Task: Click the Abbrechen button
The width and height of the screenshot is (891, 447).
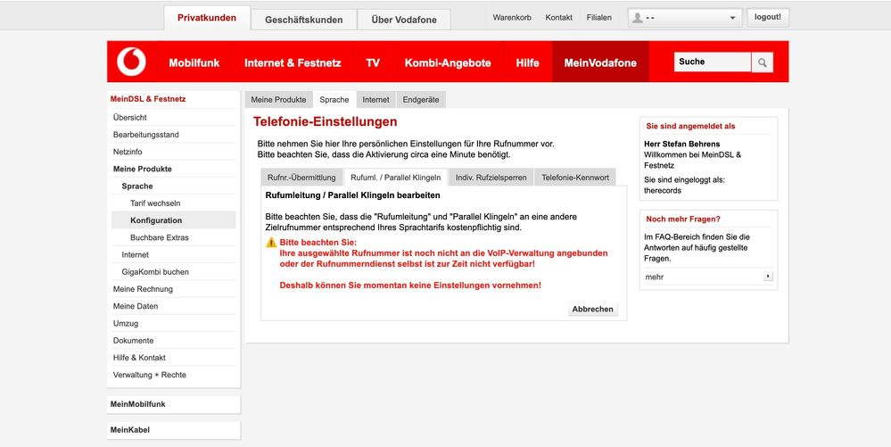Action: pyautogui.click(x=593, y=309)
